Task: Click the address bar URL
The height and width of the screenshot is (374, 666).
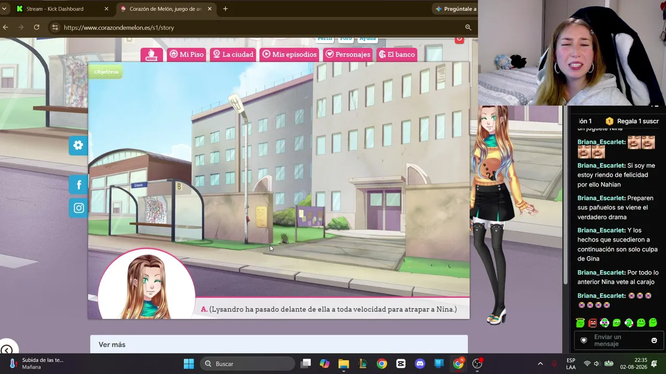Action: tap(119, 28)
